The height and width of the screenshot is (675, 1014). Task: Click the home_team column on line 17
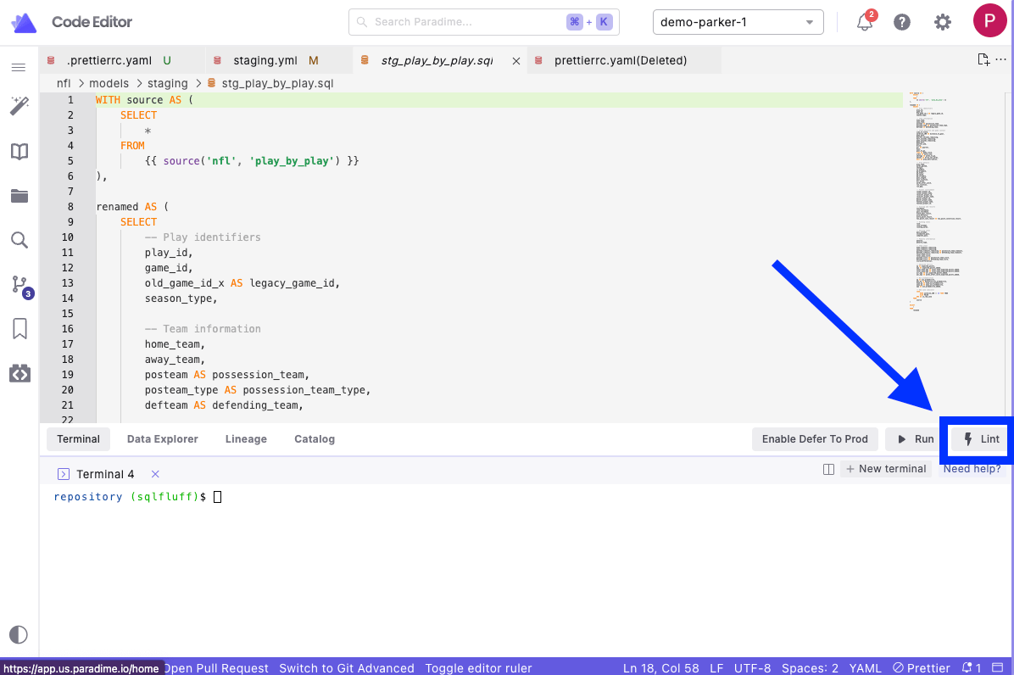click(175, 344)
